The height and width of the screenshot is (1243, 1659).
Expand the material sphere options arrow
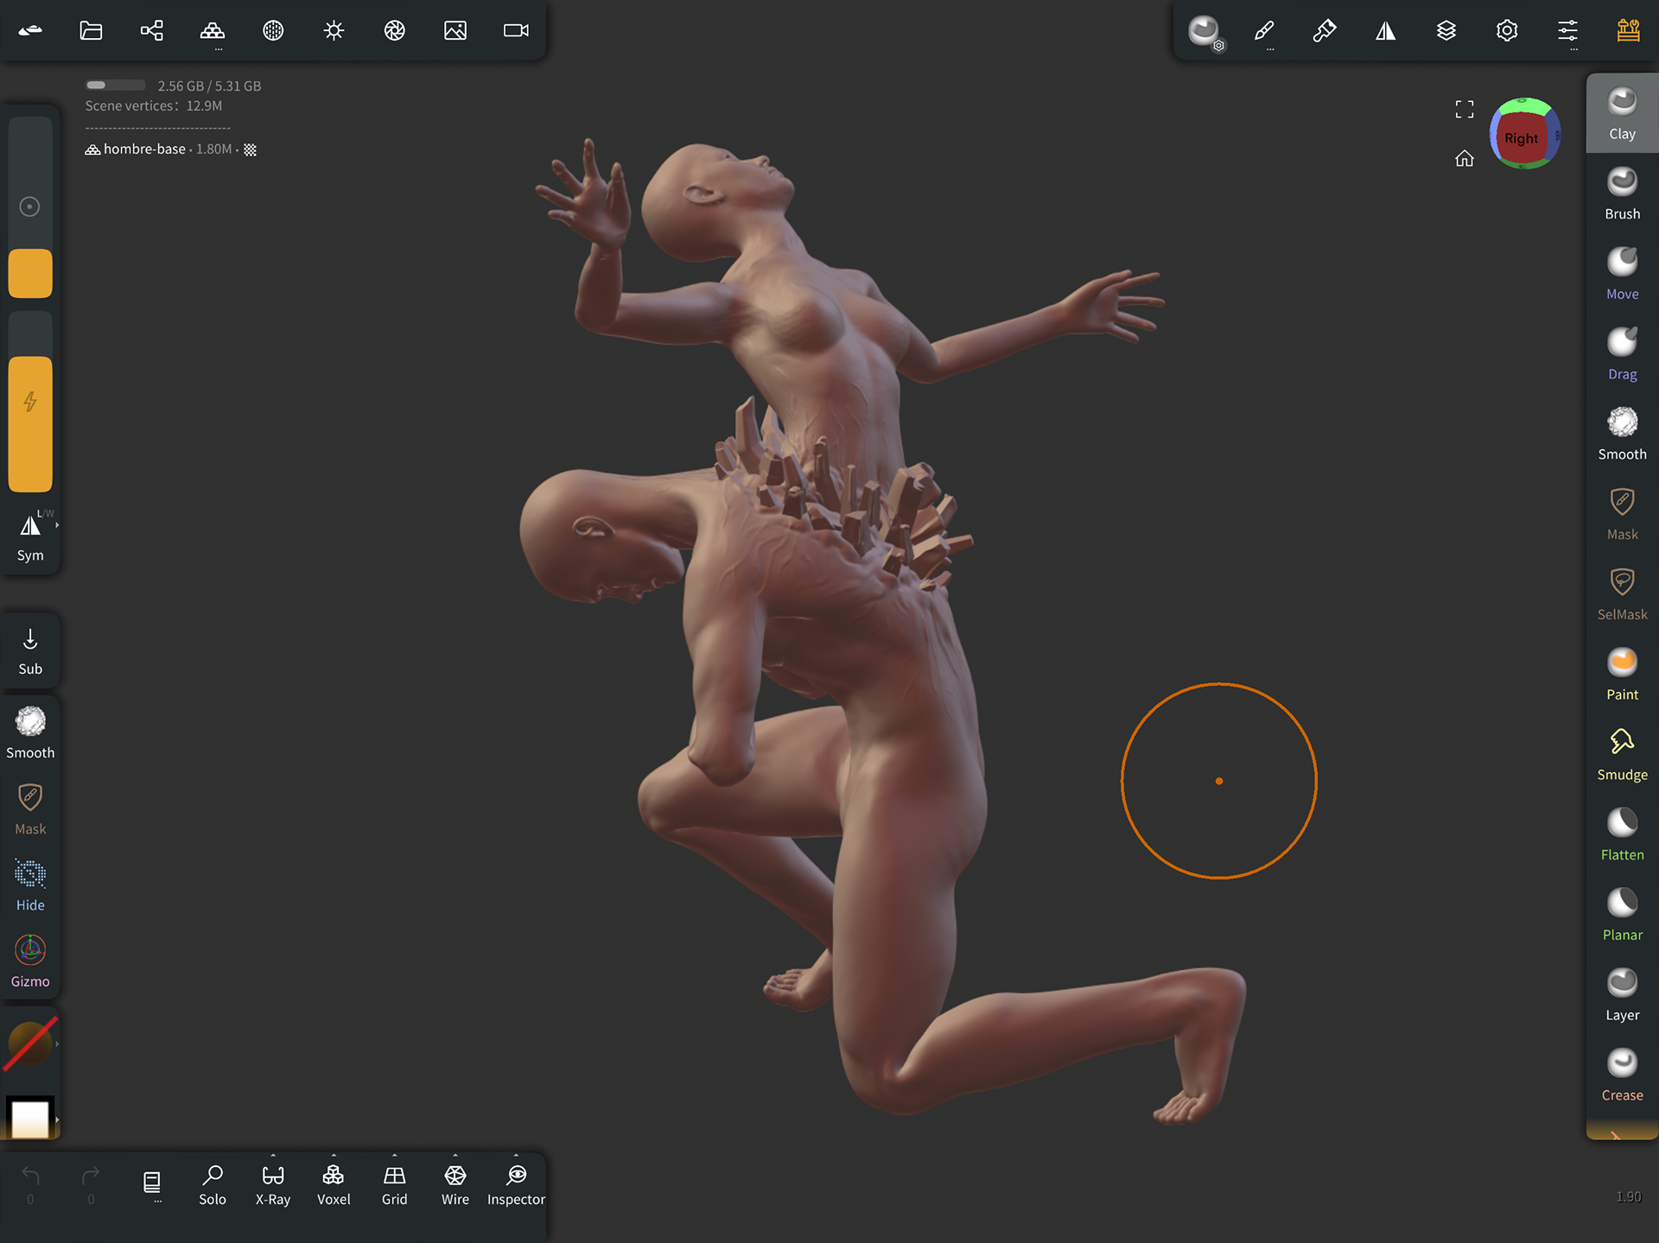pos(57,1043)
